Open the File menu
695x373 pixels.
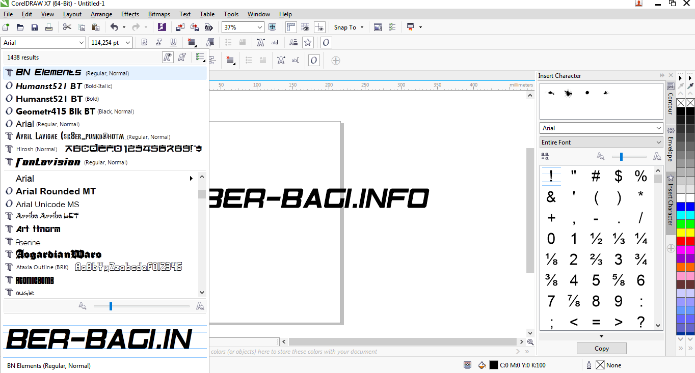coord(8,14)
